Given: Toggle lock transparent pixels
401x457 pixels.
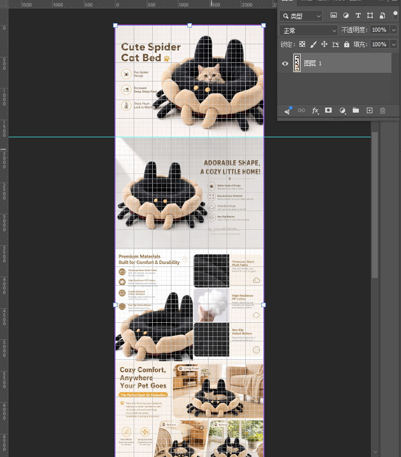Looking at the screenshot, I should [x=303, y=44].
